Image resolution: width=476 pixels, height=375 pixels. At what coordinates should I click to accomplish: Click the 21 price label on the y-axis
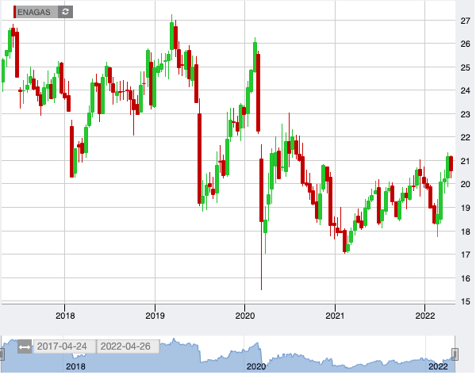click(x=465, y=161)
